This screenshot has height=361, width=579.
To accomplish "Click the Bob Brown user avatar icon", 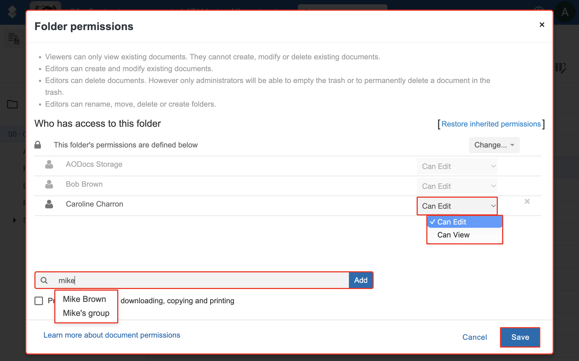I will [x=49, y=184].
